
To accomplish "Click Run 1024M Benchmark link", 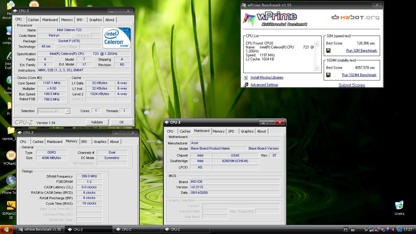I will pyautogui.click(x=359, y=75).
